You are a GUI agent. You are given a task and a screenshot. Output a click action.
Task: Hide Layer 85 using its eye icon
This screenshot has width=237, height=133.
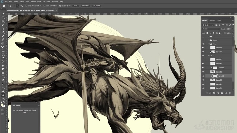(x=203, y=76)
